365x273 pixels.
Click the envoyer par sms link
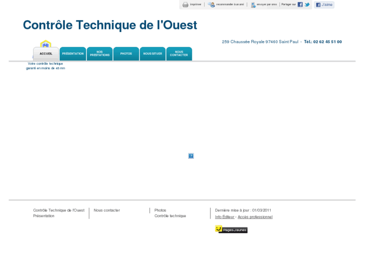pos(267,5)
